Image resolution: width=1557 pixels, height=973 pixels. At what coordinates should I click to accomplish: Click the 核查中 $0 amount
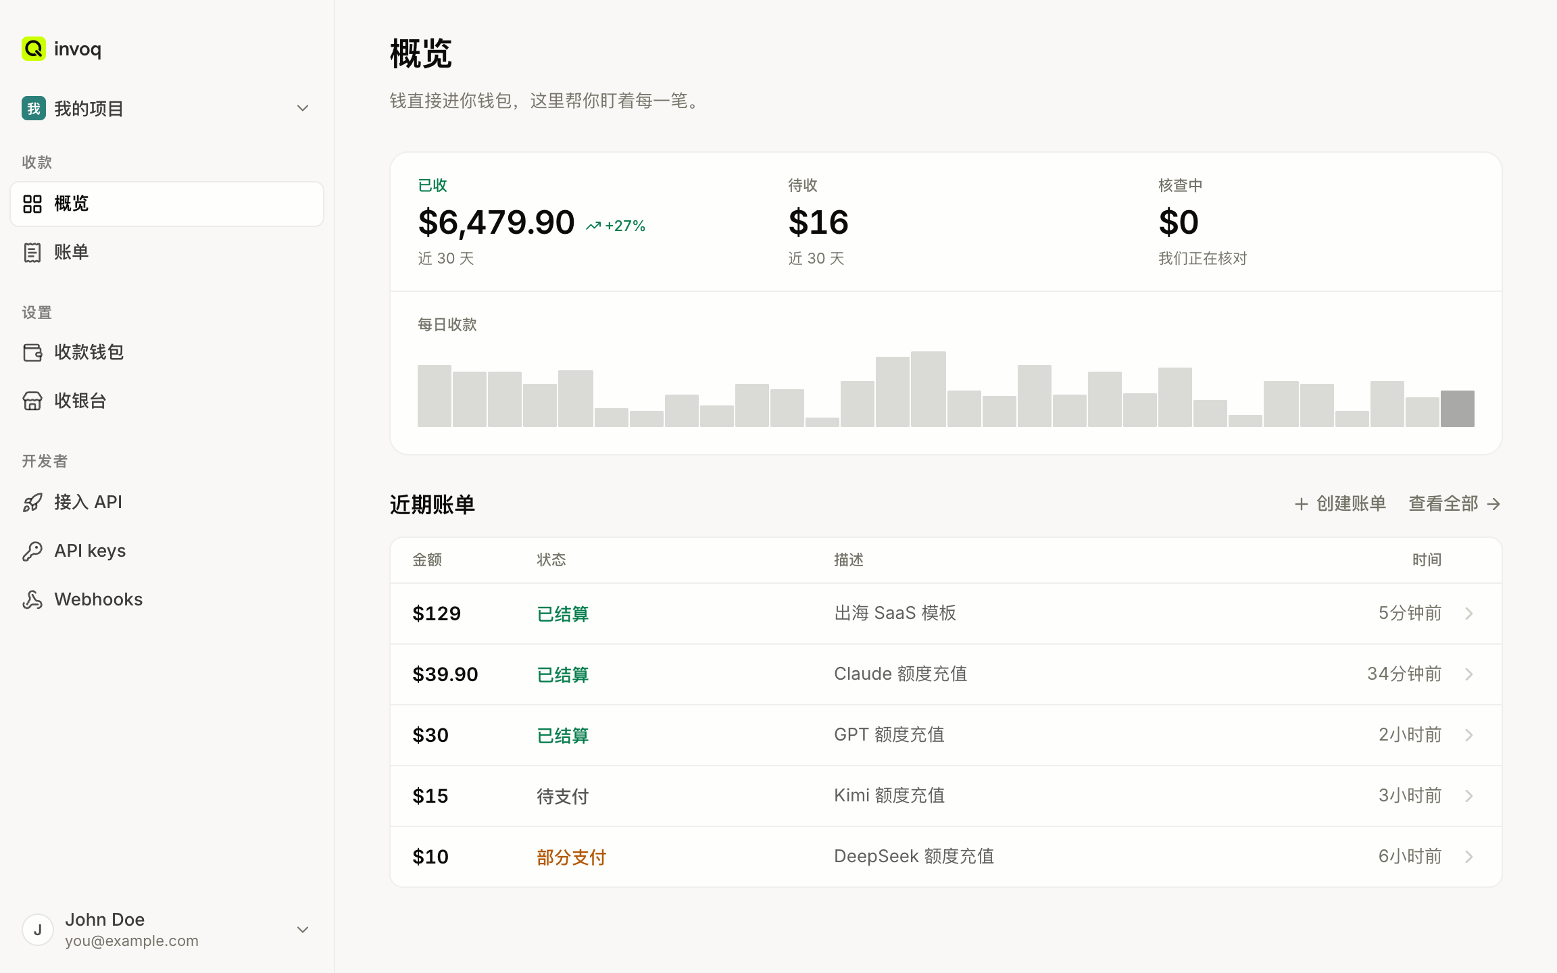click(1179, 222)
